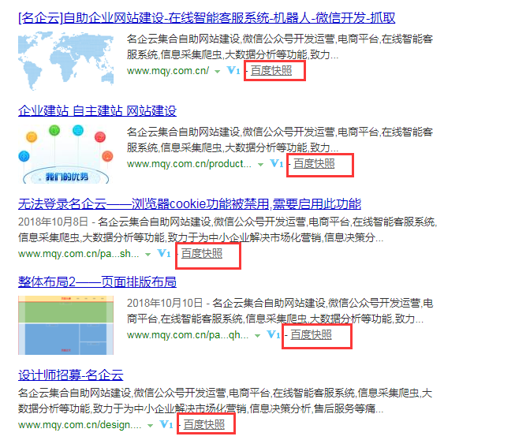This screenshot has width=515, height=440.
Task: Open the 整体布局2 页面排版布局 result title
Action: [97, 282]
